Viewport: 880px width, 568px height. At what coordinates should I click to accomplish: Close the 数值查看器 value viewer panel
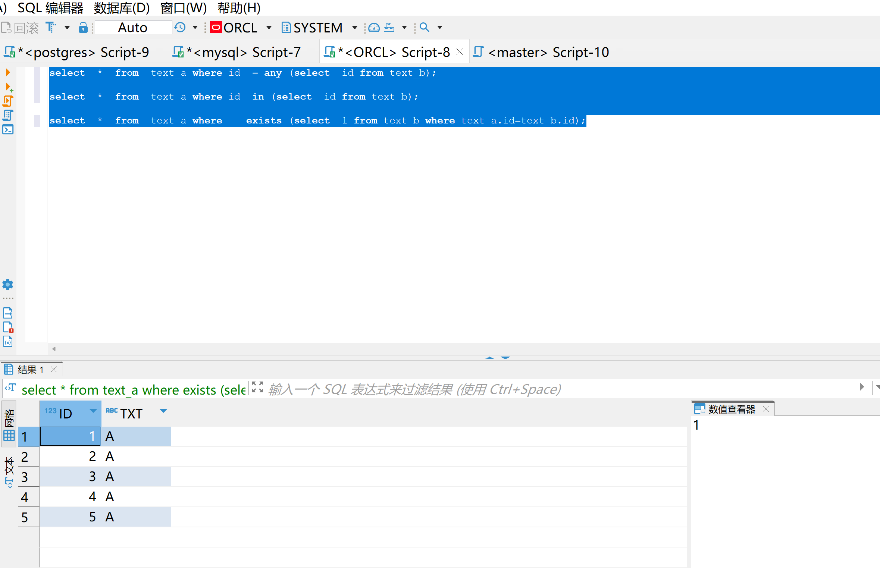766,409
